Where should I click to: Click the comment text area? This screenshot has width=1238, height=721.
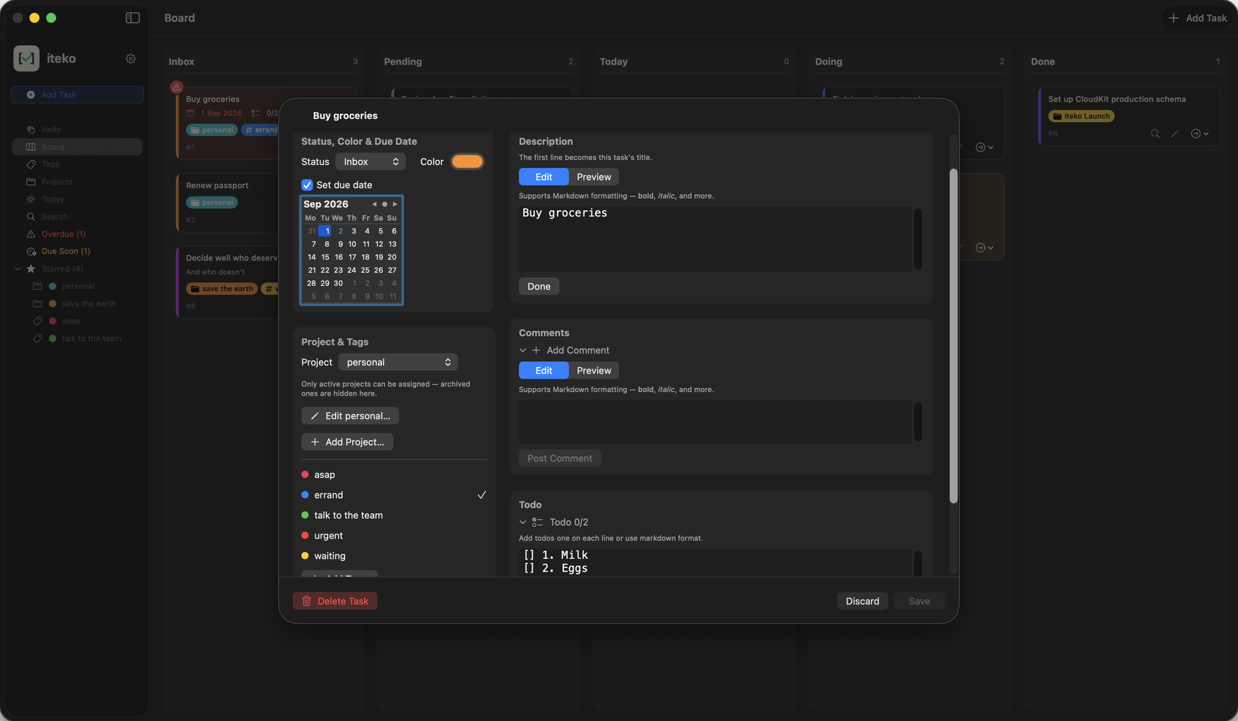pos(715,422)
